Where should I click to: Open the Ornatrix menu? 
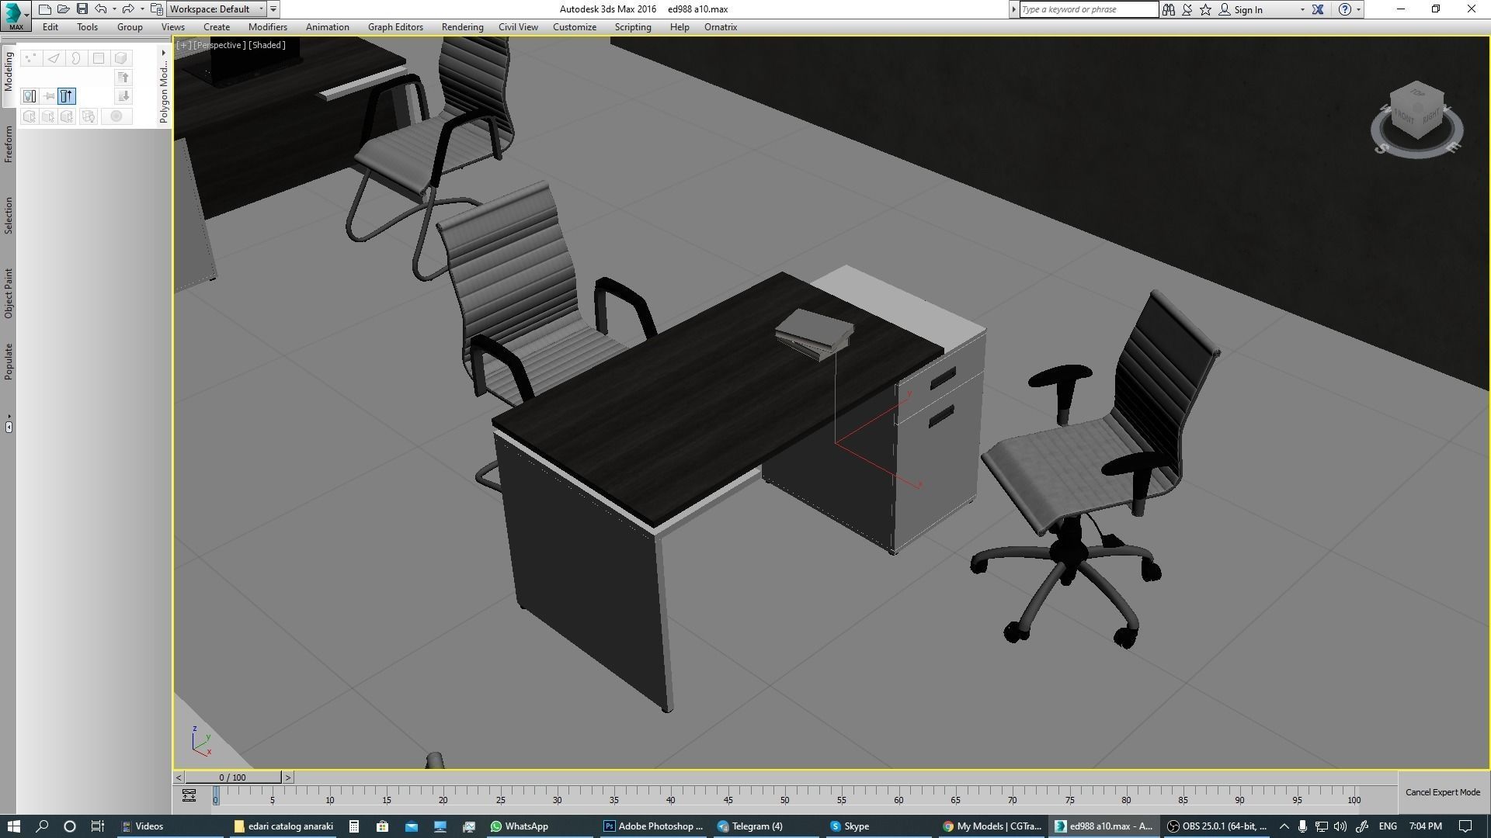coord(721,27)
